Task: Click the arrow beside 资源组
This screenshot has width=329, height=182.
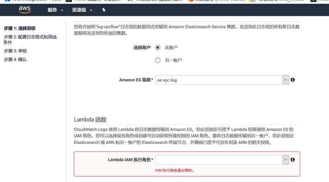Action: (x=91, y=10)
